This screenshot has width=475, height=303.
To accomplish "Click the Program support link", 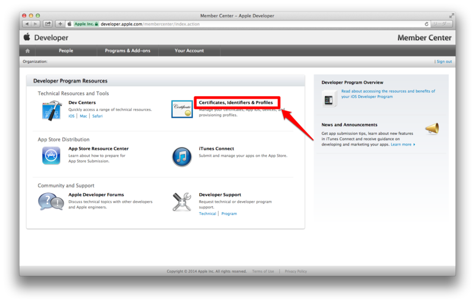I will [229, 214].
